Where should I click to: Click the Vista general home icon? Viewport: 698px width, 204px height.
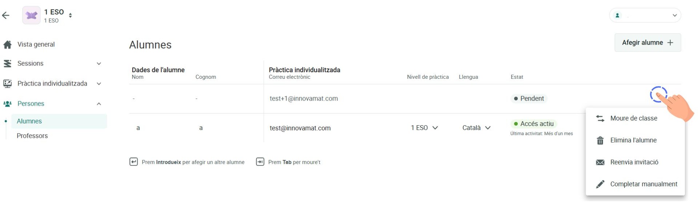[x=7, y=45]
